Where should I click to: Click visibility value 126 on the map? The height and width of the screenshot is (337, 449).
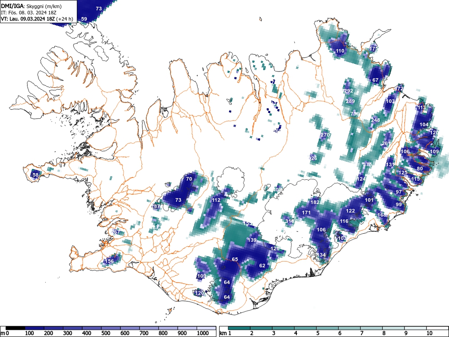[275, 248]
